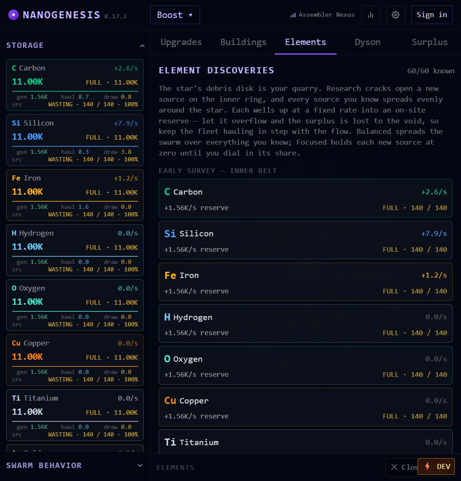Open the Oxygen element discovery card
The width and height of the screenshot is (461, 481).
coord(306,365)
